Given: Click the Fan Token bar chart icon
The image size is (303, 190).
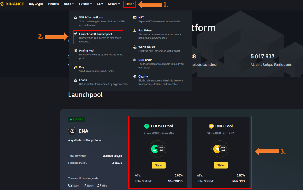Looking at the screenshot, I should pos(135,31).
